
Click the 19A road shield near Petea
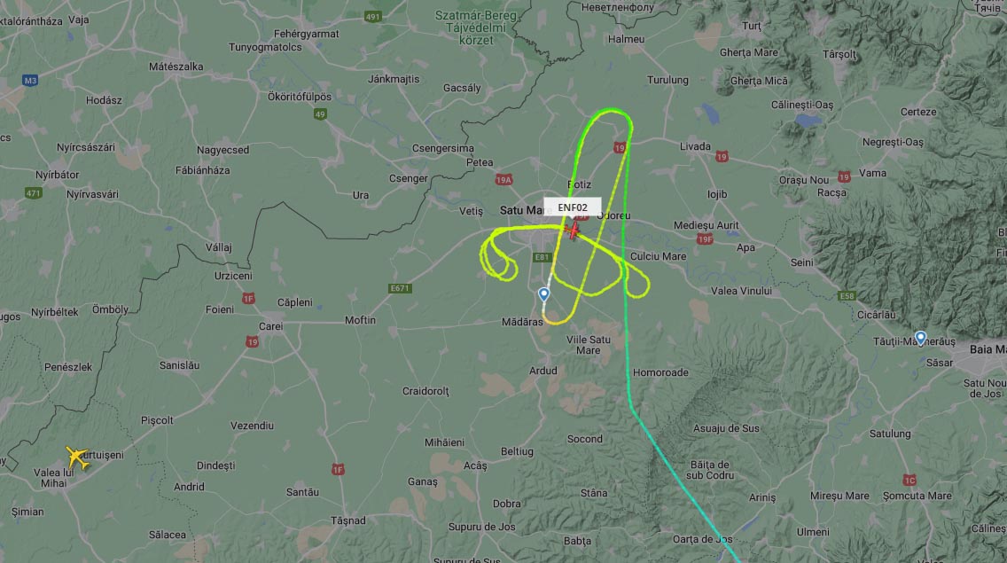point(503,179)
